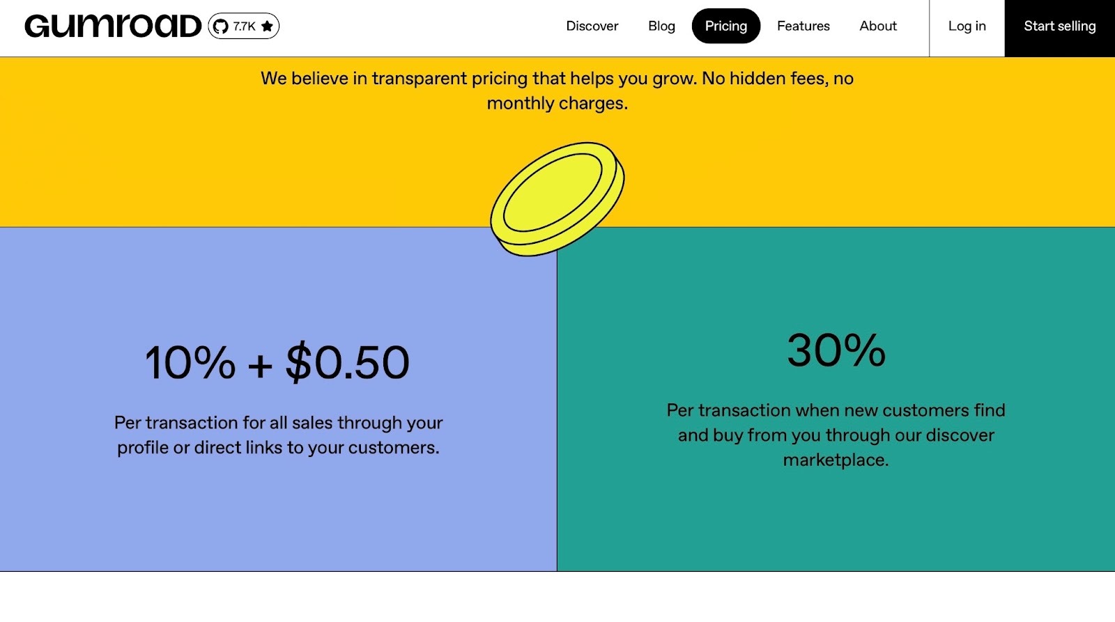Open the About page

(877, 26)
